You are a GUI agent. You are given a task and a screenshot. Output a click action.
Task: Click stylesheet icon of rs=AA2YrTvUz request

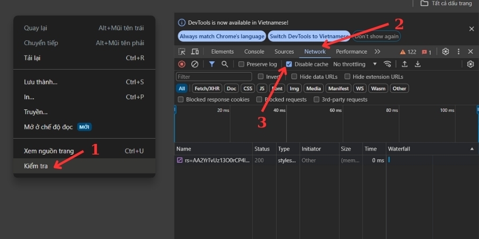coord(180,160)
